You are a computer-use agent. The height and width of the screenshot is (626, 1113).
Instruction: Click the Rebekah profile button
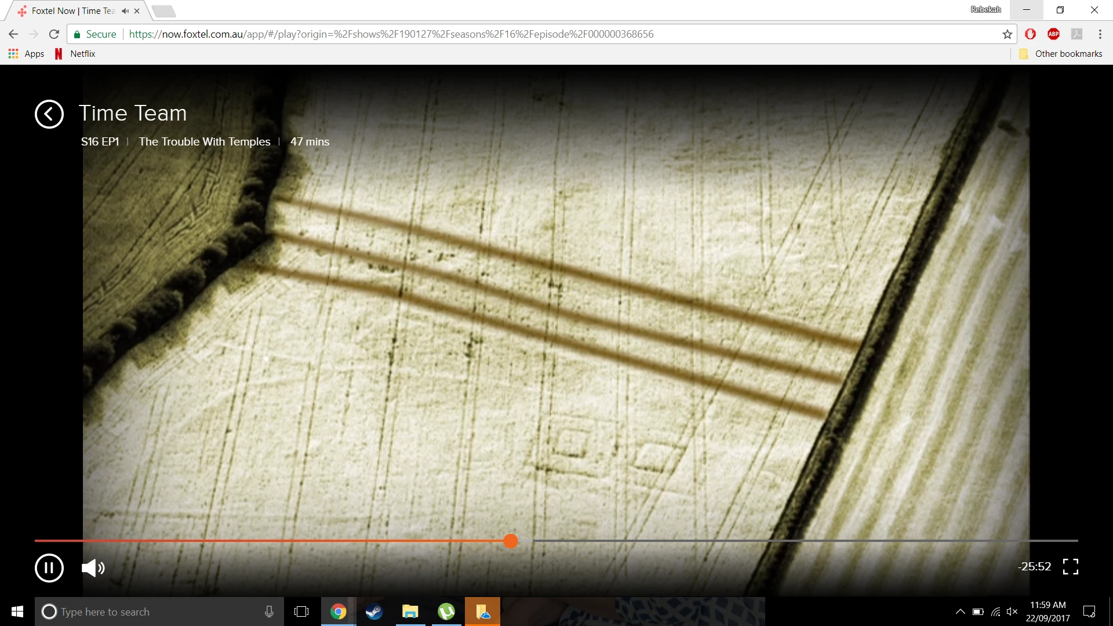point(986,9)
